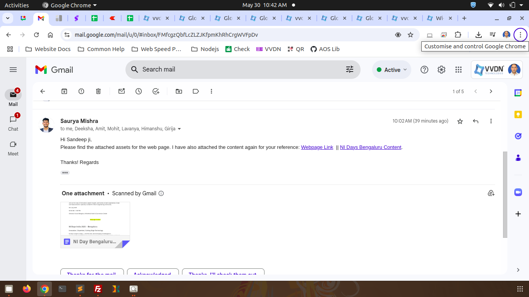
Task: Open the Webpage Link hyperlink
Action: (317, 147)
